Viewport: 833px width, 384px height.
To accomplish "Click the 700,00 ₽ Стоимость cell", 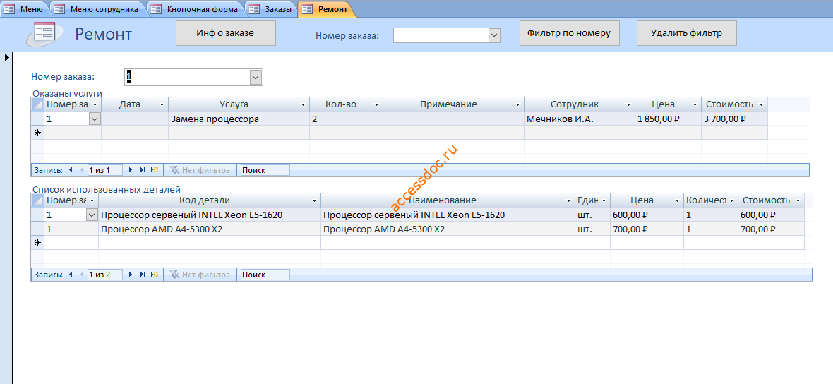I will click(771, 229).
